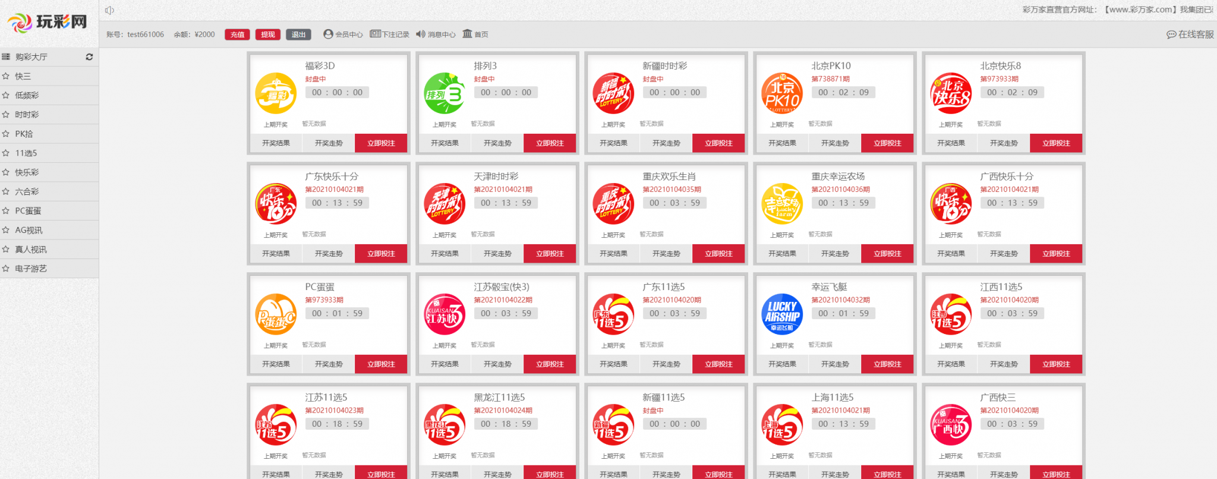Refresh the 购彩大厅 sidebar with refresh icon
This screenshot has width=1217, height=479.
point(89,57)
